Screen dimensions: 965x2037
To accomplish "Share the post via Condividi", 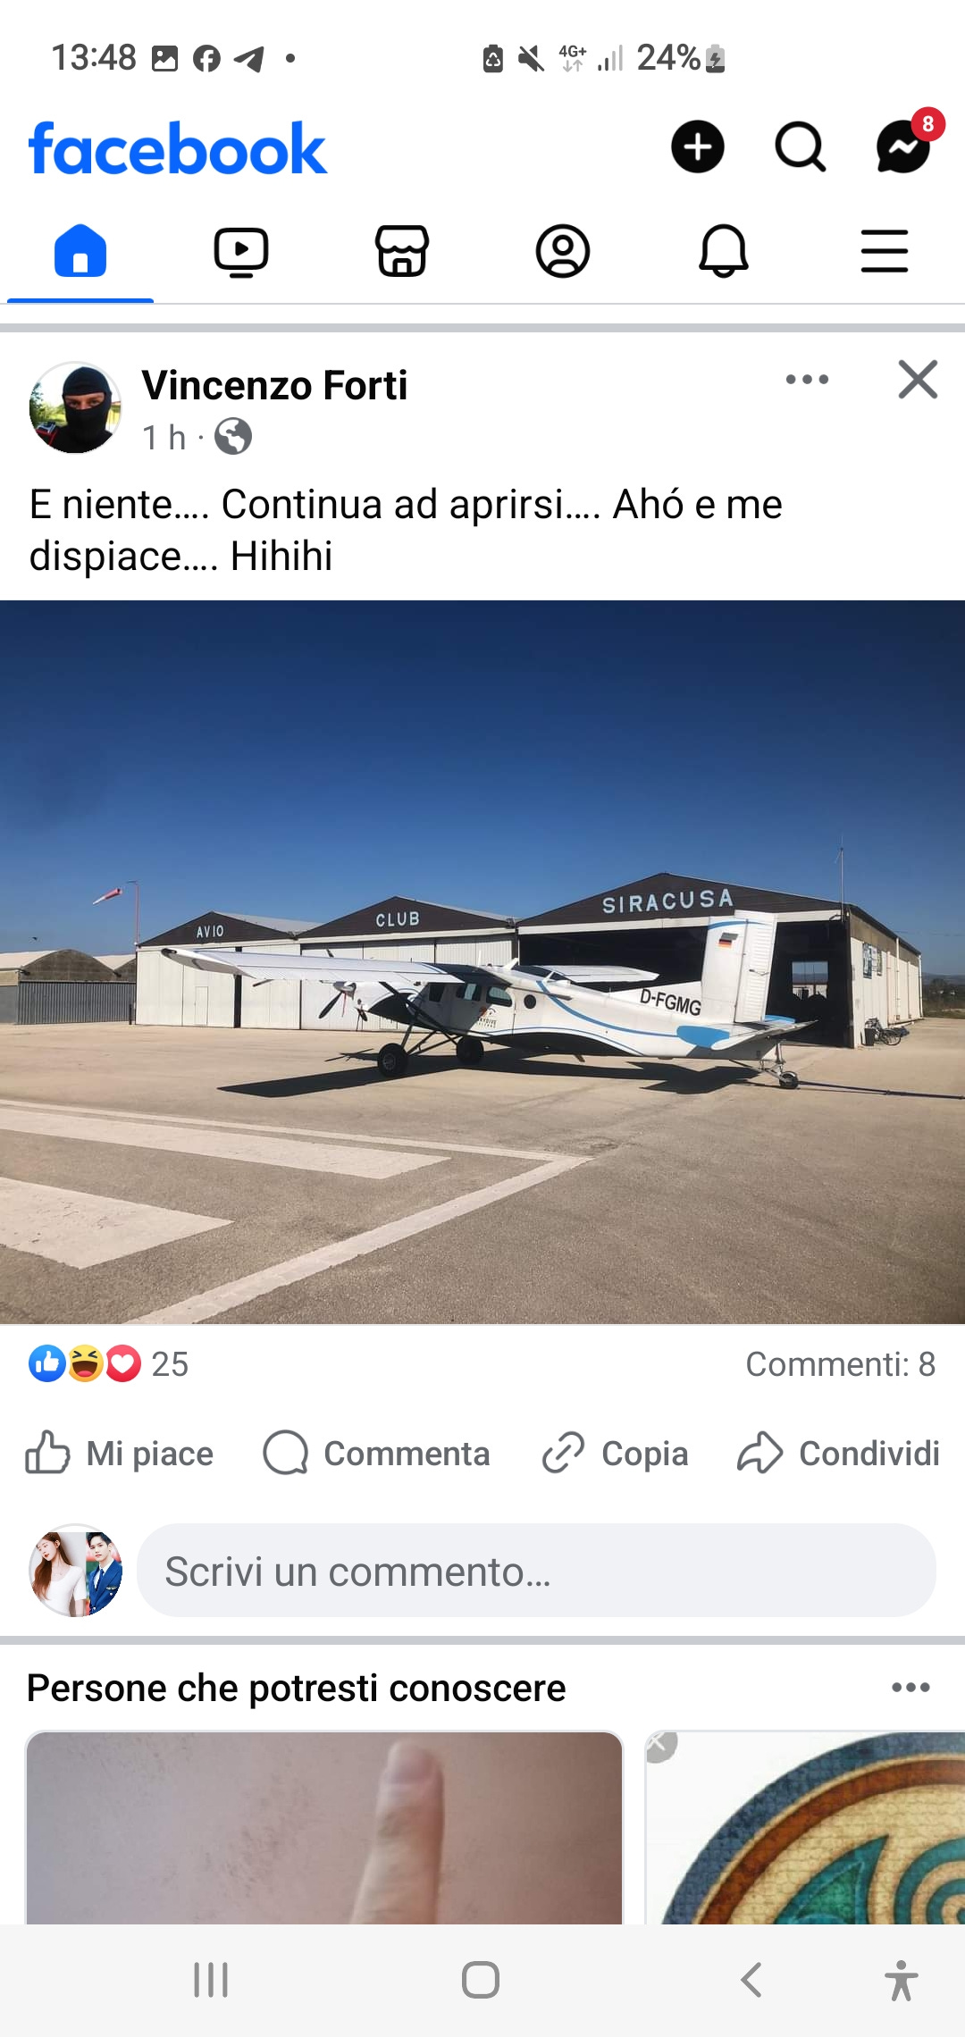I will [x=838, y=1454].
